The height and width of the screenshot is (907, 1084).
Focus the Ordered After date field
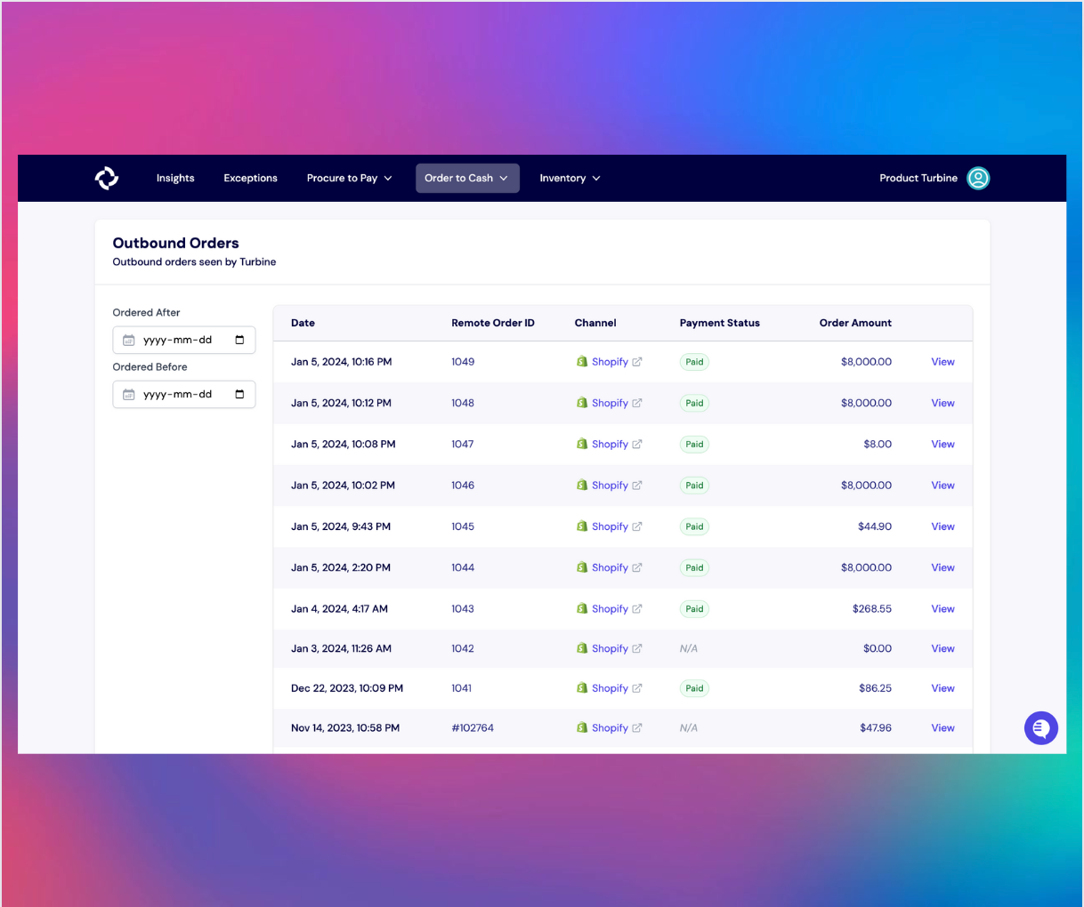point(178,340)
